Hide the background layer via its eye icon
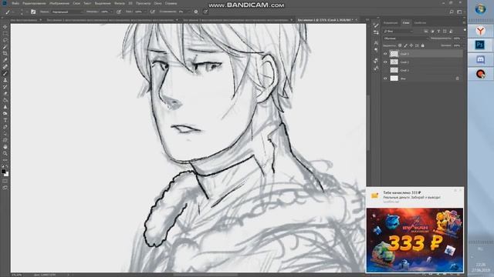The height and width of the screenshot is (277, 494). click(x=385, y=78)
